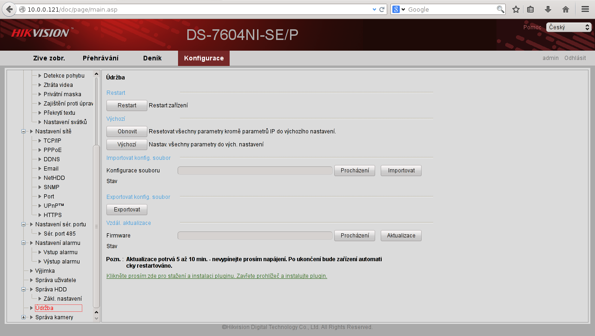Bookmark this page with the star icon

[516, 9]
